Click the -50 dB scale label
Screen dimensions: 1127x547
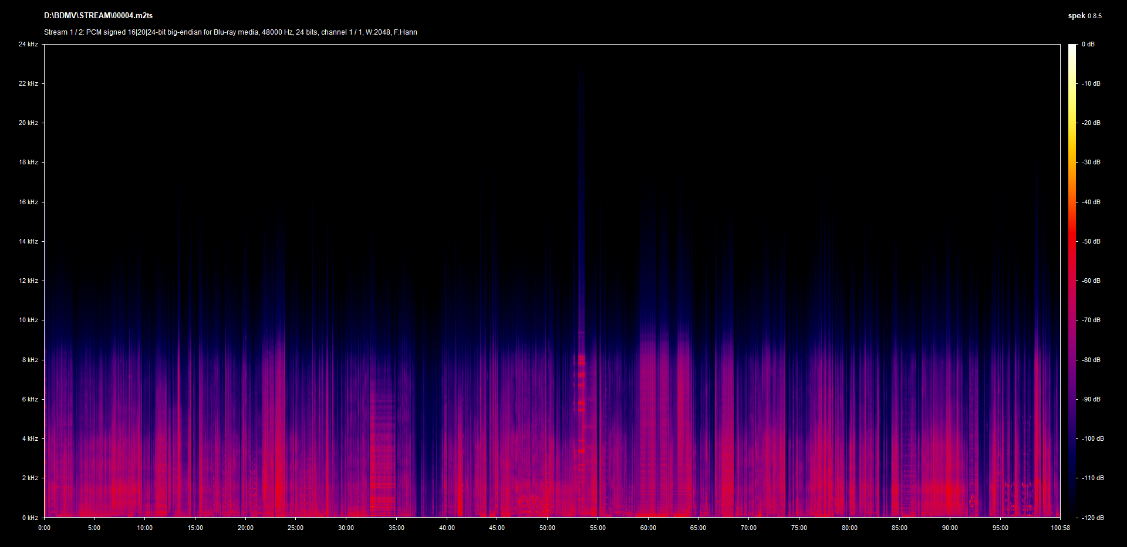coord(1091,241)
